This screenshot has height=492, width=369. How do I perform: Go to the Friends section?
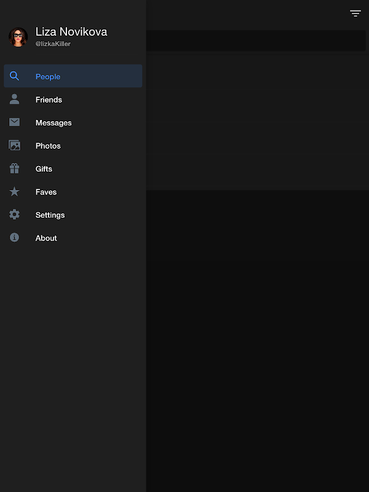coord(73,100)
